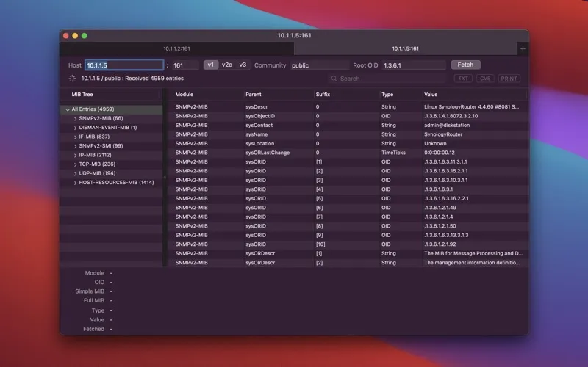Click the Fetch button
Screen dimensions: 588x367
[x=465, y=65]
